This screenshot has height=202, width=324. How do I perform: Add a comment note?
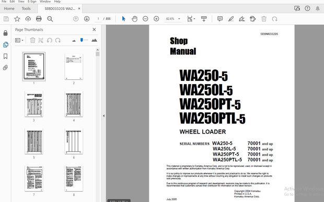(x=220, y=19)
